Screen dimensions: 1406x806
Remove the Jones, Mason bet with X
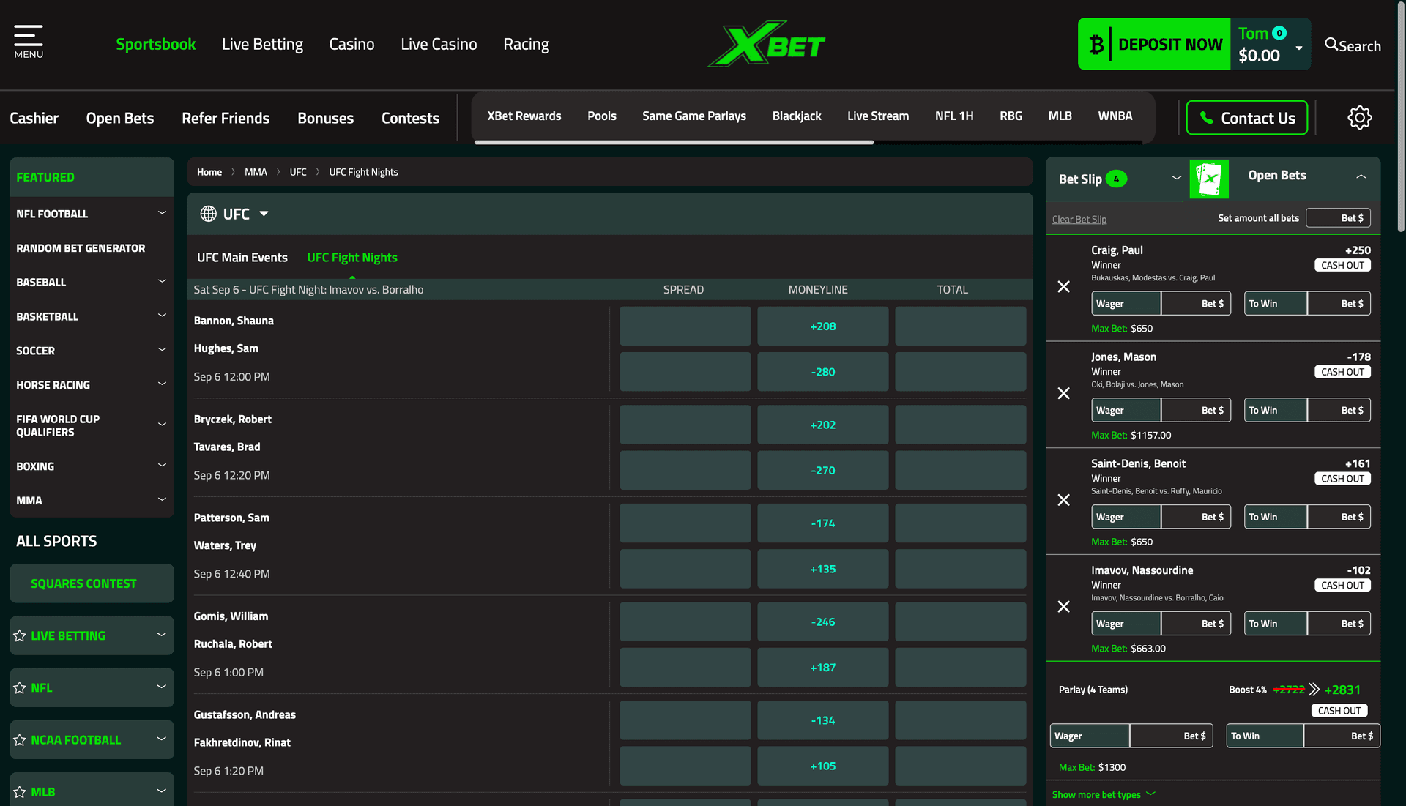click(1064, 393)
